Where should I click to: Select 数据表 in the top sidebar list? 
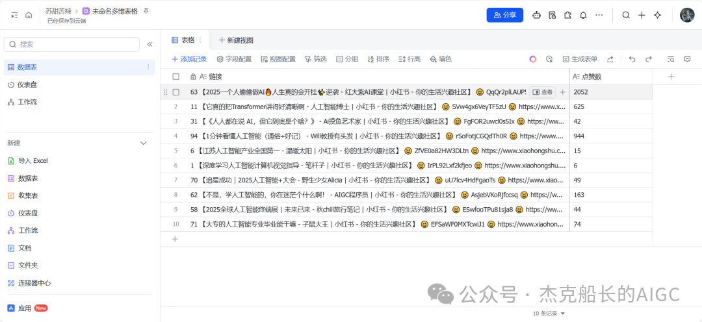click(79, 67)
